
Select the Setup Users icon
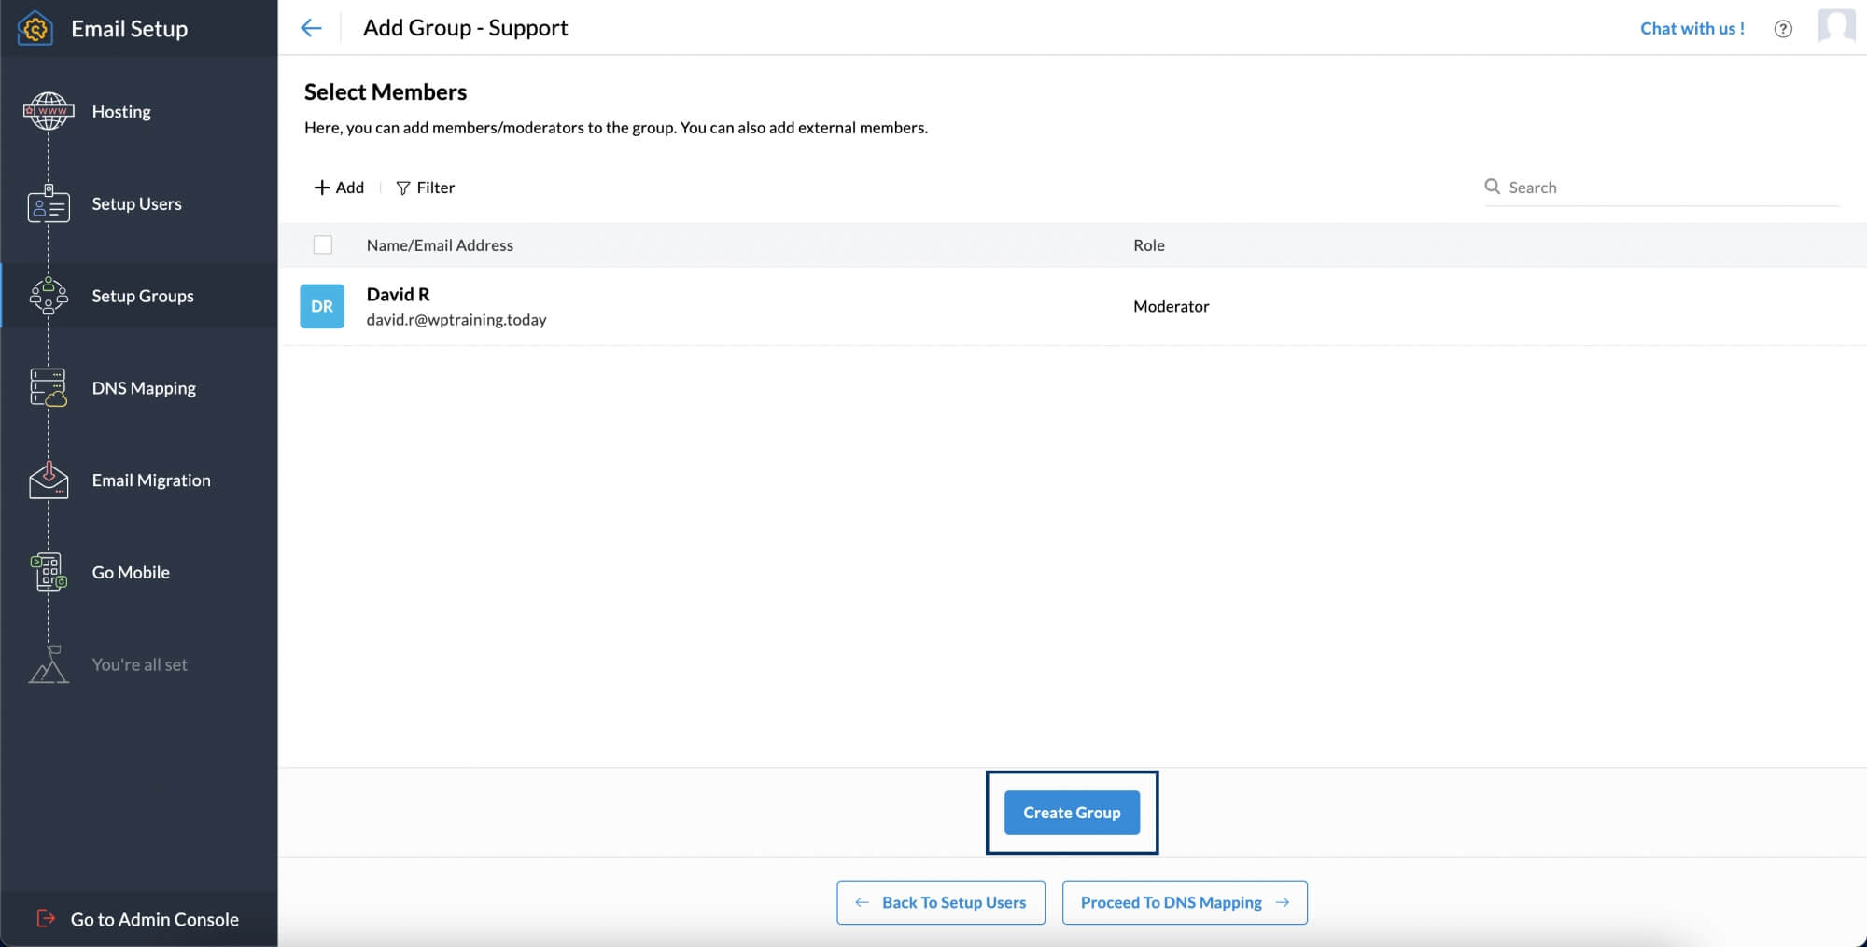47,203
